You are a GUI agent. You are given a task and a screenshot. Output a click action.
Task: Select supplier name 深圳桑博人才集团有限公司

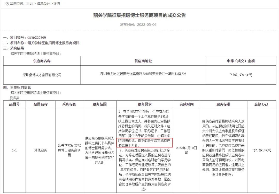click(x=42, y=75)
